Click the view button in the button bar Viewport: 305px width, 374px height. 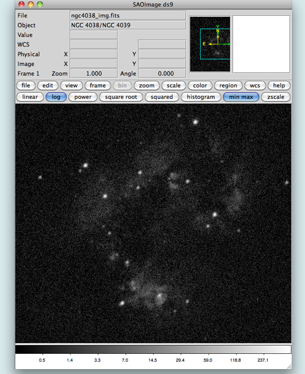click(71, 86)
